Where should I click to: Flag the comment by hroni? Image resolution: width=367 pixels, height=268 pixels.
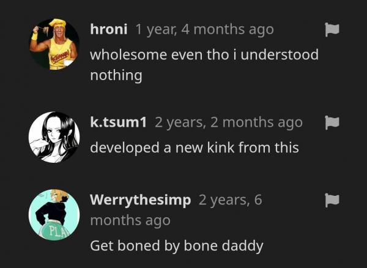point(332,30)
